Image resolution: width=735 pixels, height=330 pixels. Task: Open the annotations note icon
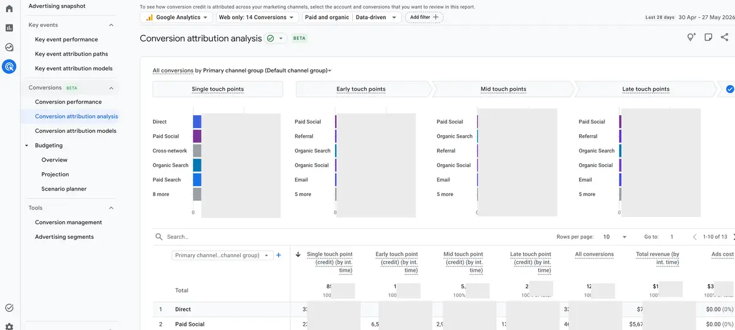[x=708, y=38]
